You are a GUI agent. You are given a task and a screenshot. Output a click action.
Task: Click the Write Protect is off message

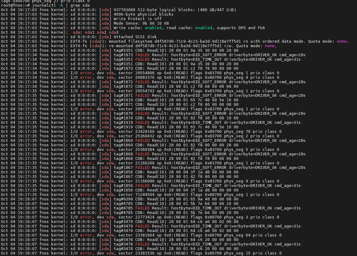[x=137, y=19]
